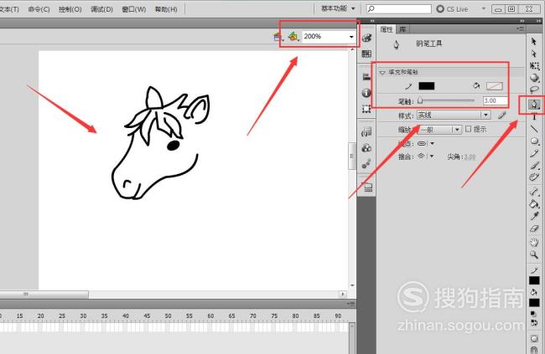Viewport: 545px width, 354px height.
Task: Open the 文本(T) menu
Action: point(9,9)
